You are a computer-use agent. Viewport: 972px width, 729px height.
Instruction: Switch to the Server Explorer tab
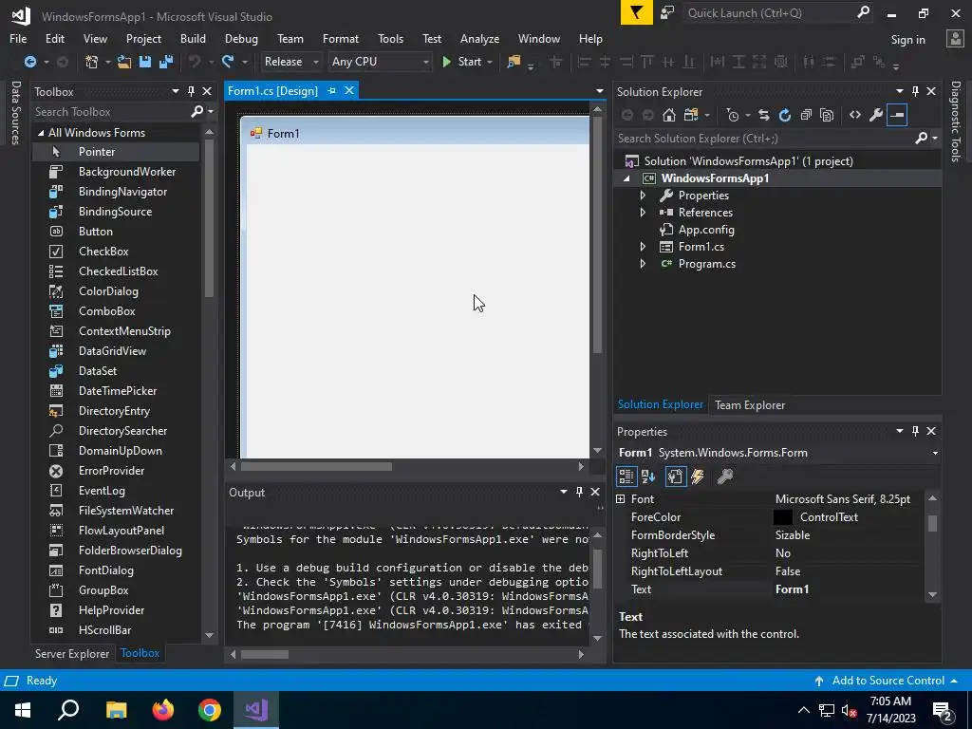(x=72, y=653)
